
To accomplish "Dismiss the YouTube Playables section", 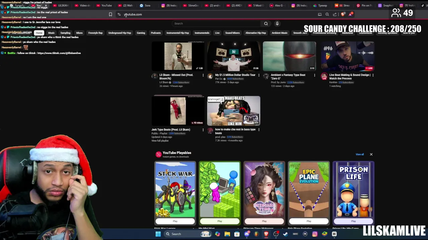I will 371,154.
